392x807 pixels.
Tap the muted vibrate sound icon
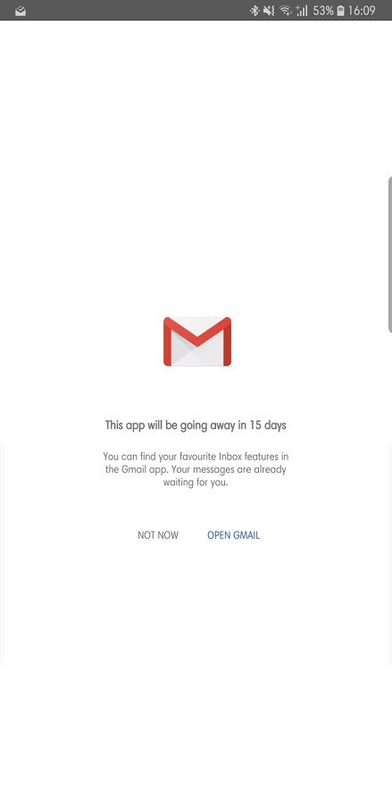pos(269,11)
